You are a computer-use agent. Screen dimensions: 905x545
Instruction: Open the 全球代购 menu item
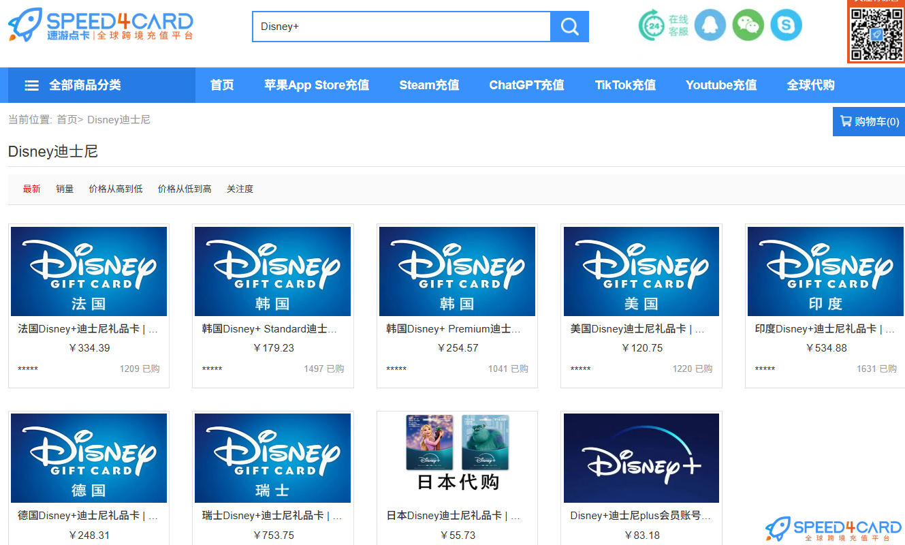tap(810, 85)
